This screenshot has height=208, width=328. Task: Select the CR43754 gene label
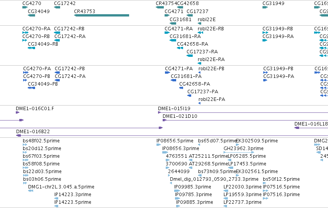[166, 3]
